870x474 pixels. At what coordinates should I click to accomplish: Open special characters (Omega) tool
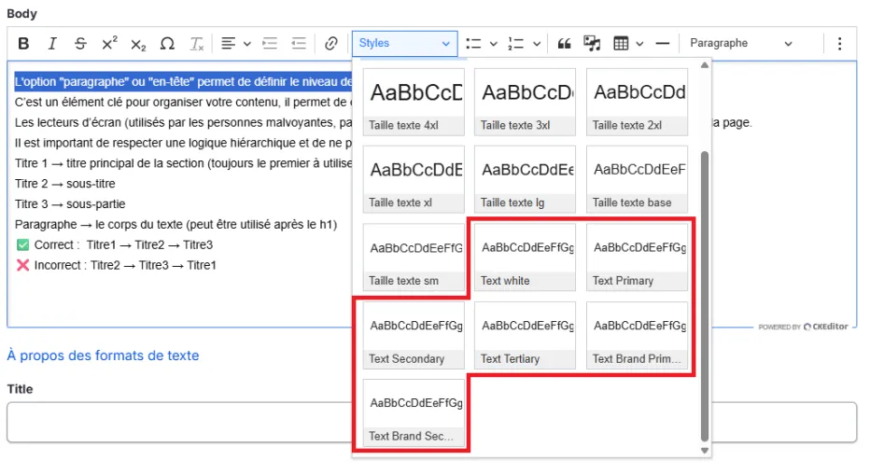click(167, 43)
